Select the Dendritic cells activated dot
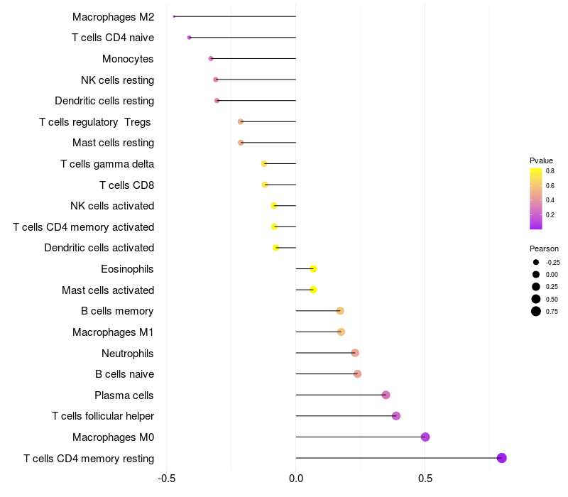Screen dimensions: 568x497 click(x=276, y=248)
